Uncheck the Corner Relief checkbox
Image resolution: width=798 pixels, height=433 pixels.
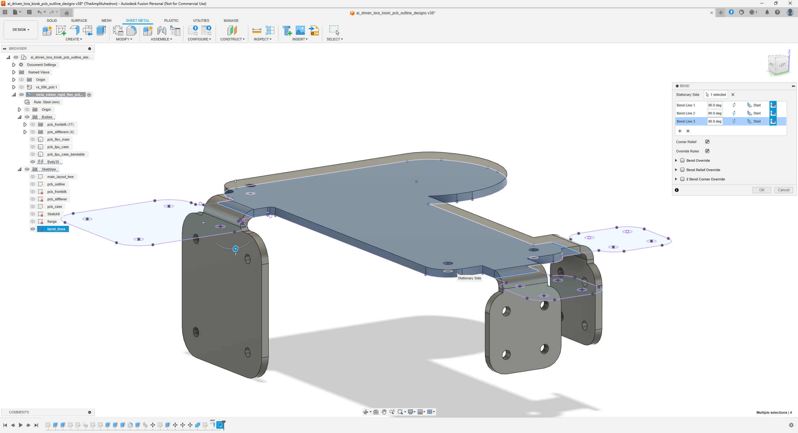coord(707,142)
